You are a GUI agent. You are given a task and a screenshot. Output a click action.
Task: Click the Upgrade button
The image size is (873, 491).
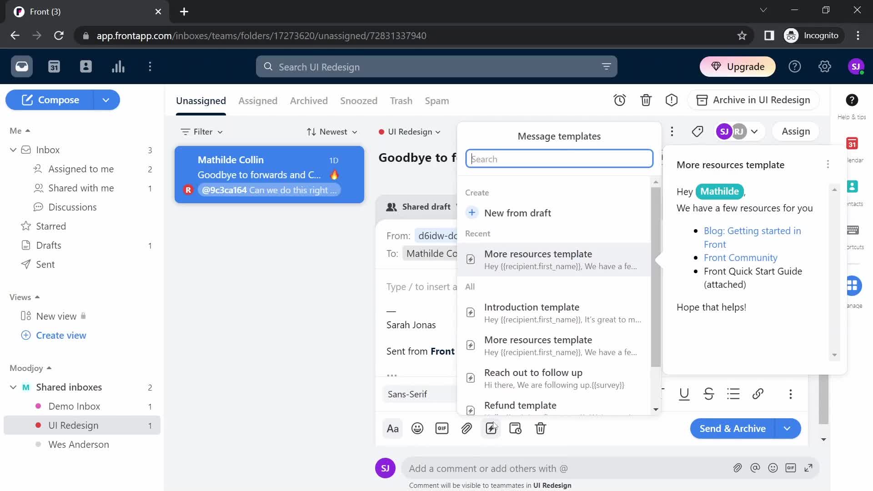738,67
